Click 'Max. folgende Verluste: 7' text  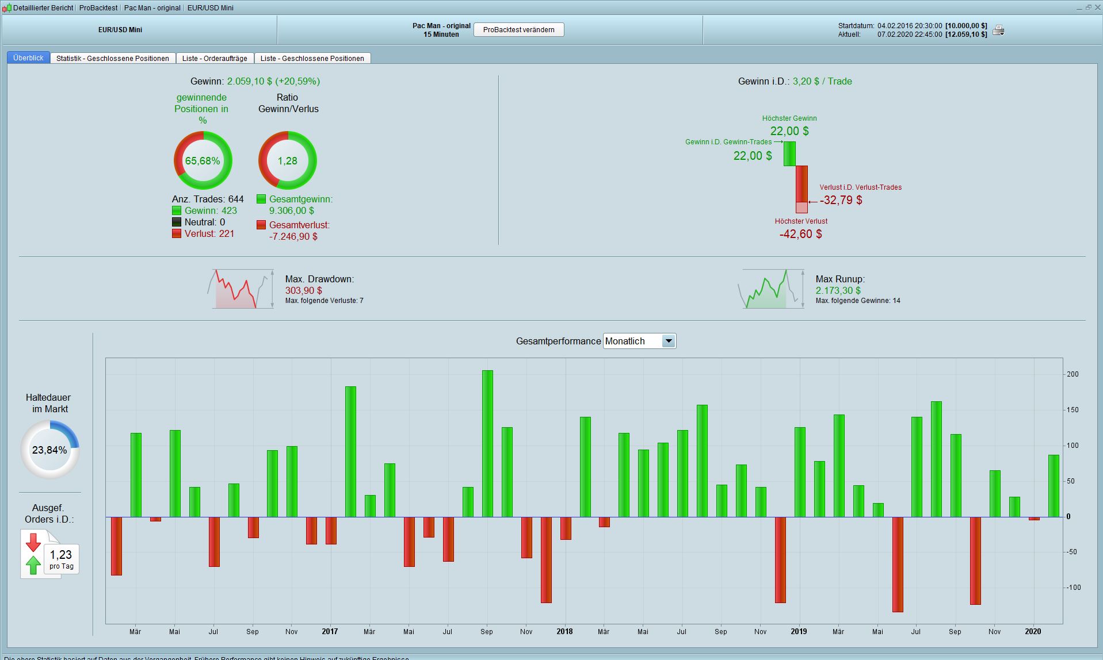pyautogui.click(x=325, y=301)
